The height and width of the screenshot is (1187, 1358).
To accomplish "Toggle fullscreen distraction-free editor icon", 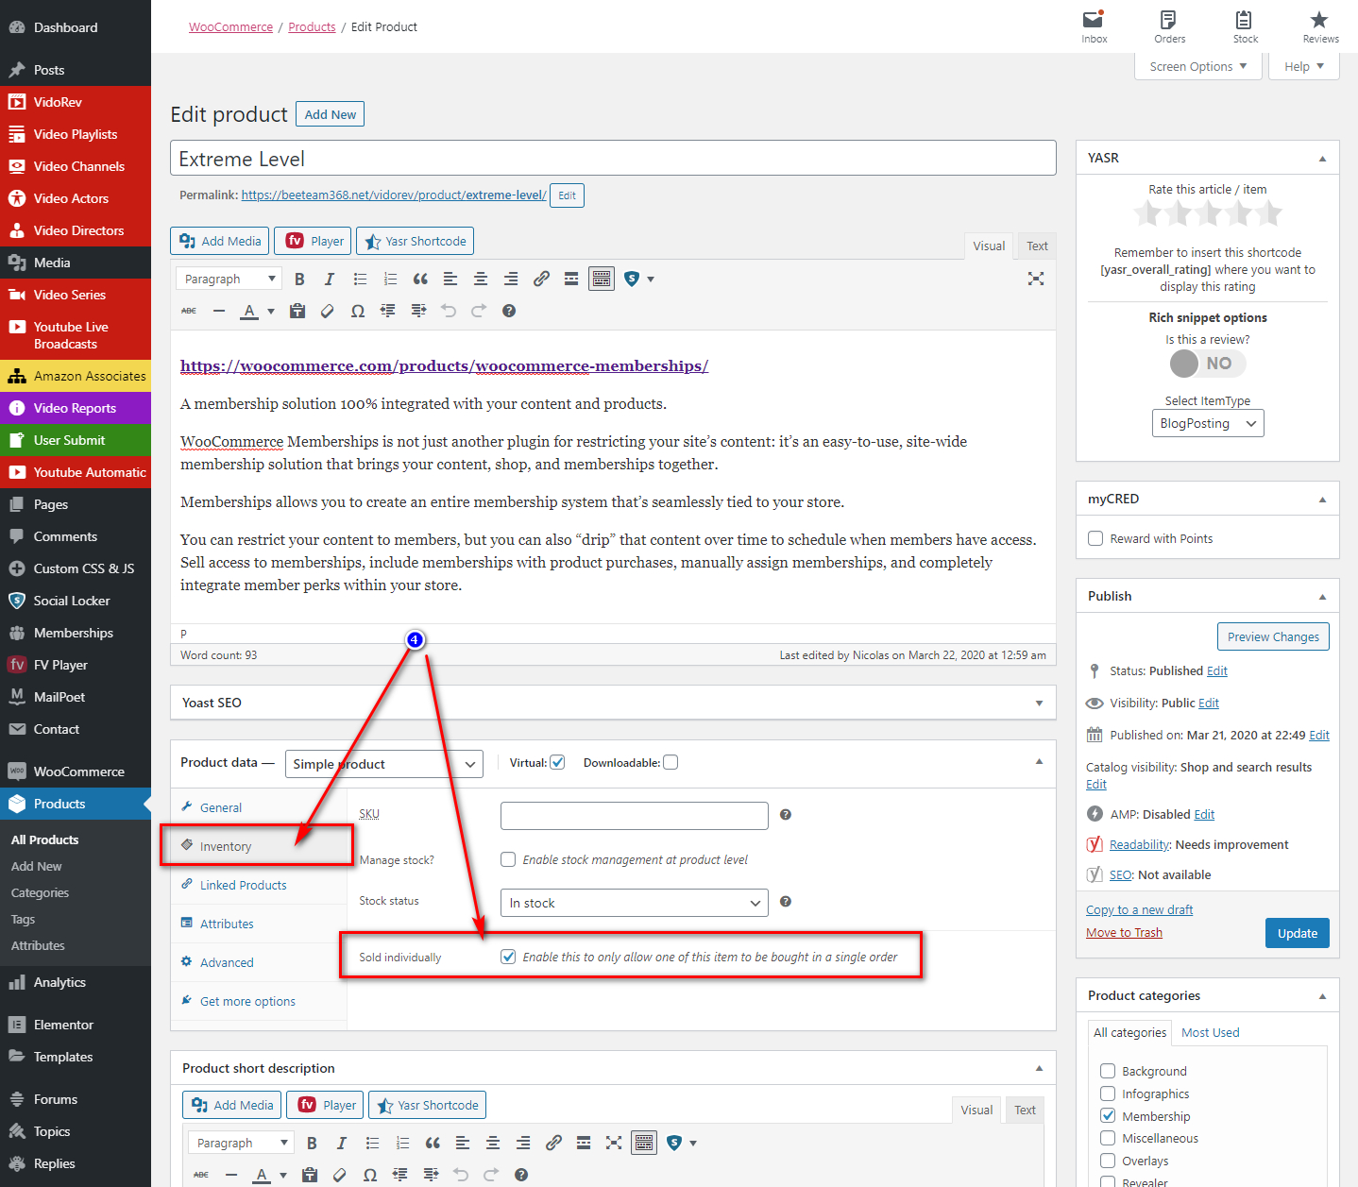I will pyautogui.click(x=1036, y=279).
